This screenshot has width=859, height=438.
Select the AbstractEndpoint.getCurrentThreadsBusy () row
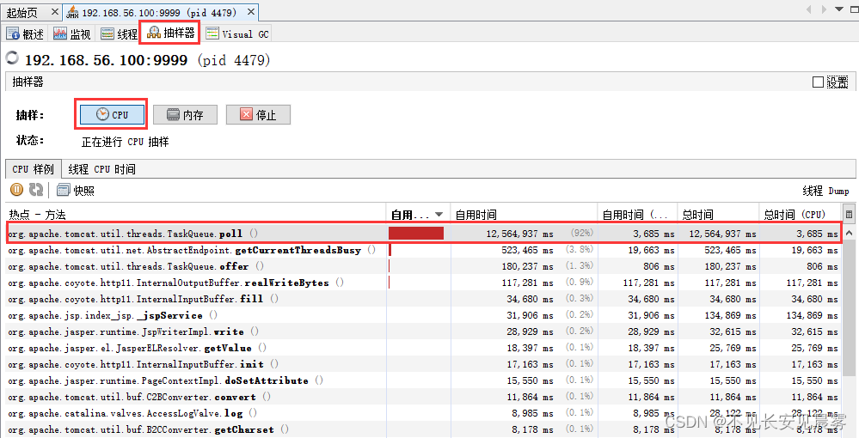click(423, 250)
